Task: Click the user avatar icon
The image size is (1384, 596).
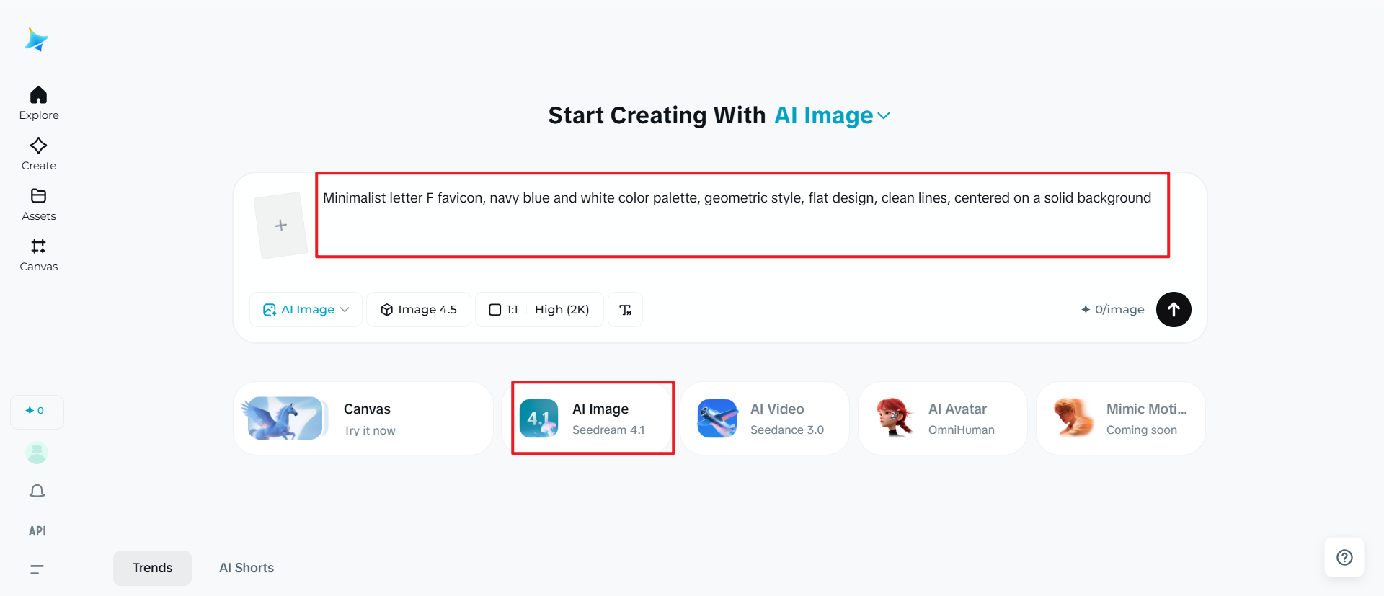Action: pyautogui.click(x=37, y=453)
